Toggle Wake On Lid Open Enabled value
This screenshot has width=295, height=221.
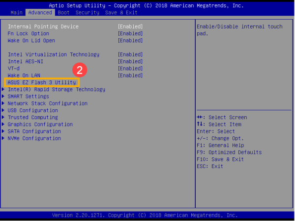[x=130, y=41]
